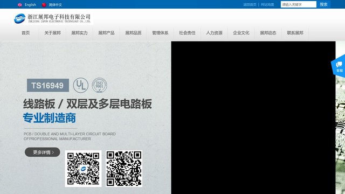Click the ISO 9001 certification seal
This screenshot has height=194, width=345.
tap(99, 85)
